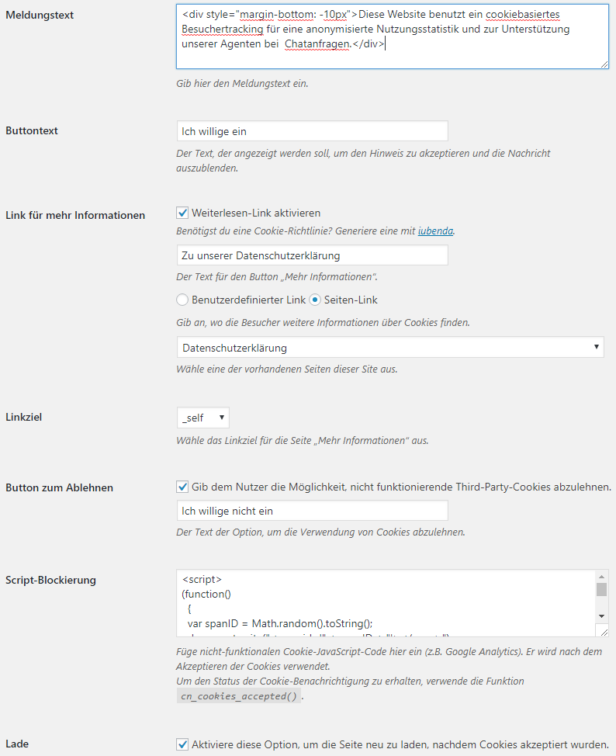Click the Zu unserer Datenschutzerklärung text field
Viewport: 616px width, 756px height.
pyautogui.click(x=313, y=255)
